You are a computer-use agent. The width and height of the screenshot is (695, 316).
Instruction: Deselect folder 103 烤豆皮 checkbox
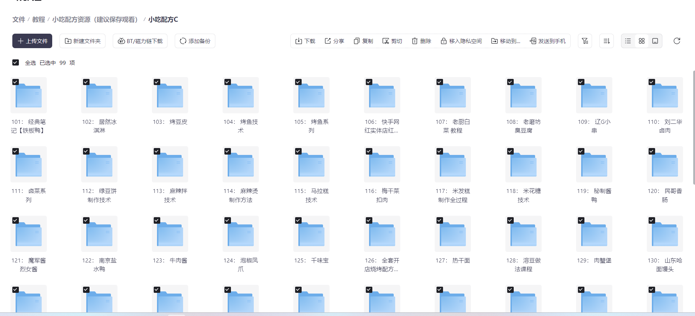[157, 82]
